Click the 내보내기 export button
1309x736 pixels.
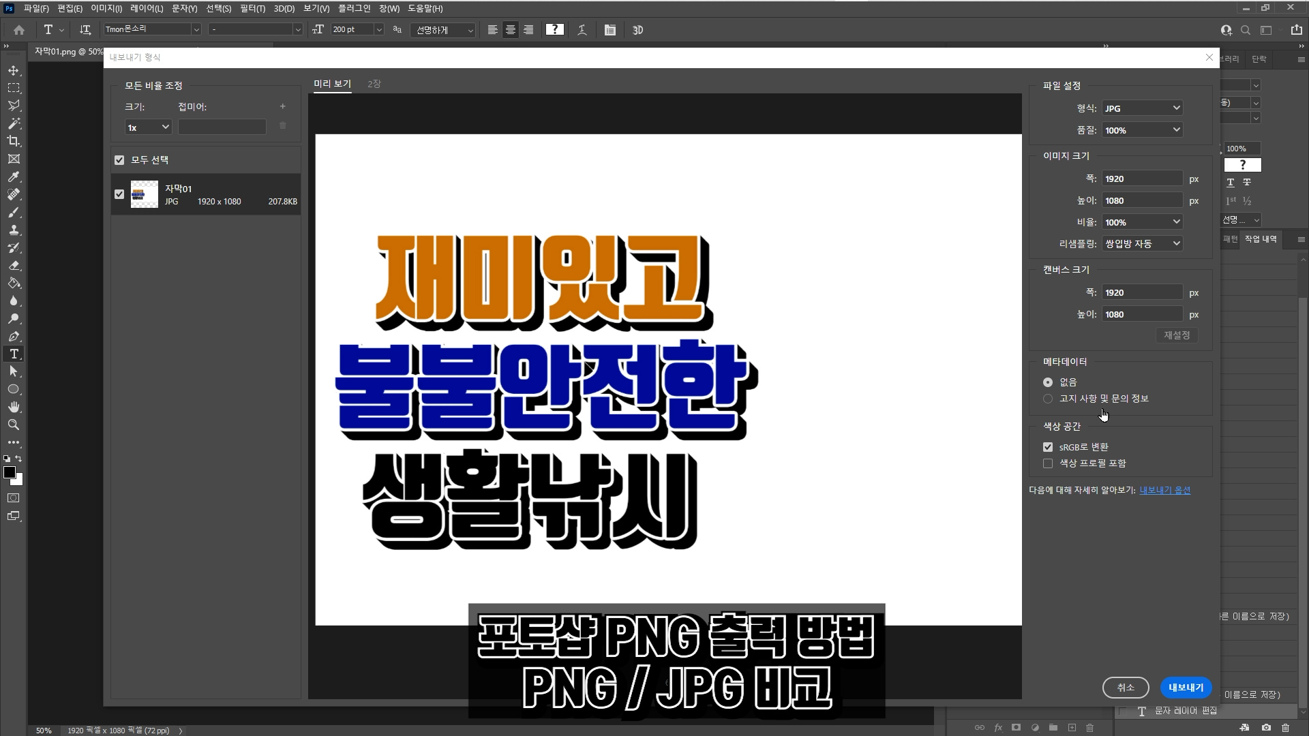coord(1186,688)
